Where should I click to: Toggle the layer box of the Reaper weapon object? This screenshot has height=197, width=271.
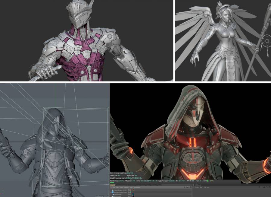pyautogui.click(x=129, y=190)
